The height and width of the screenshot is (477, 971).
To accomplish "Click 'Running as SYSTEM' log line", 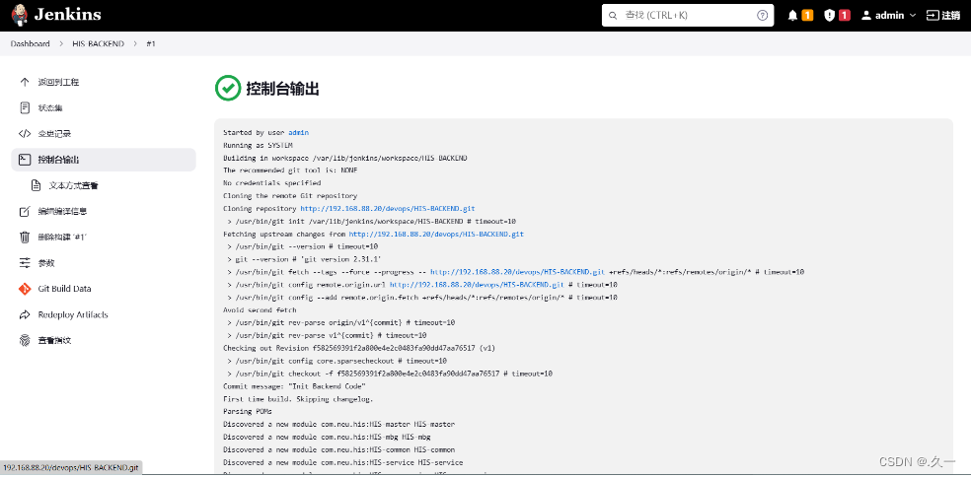I will click(x=258, y=145).
